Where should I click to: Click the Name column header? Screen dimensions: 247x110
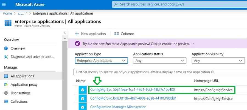pos(81,81)
